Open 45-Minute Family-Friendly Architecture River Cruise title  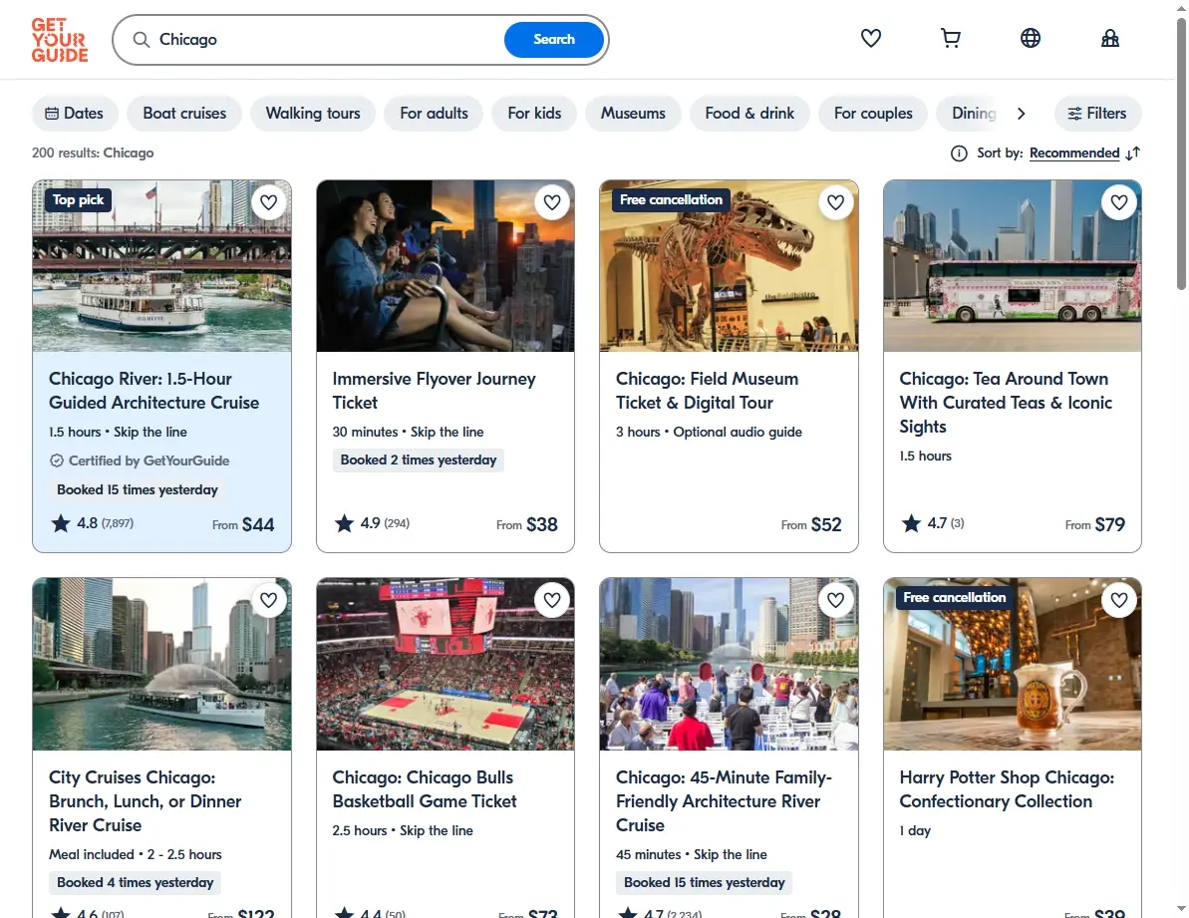click(724, 801)
